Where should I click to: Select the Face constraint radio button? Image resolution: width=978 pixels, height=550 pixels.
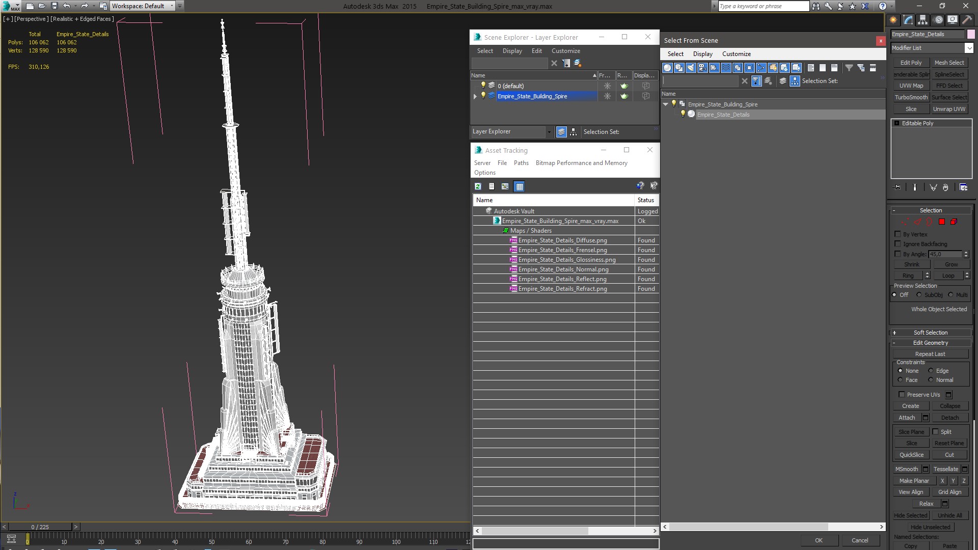900,380
